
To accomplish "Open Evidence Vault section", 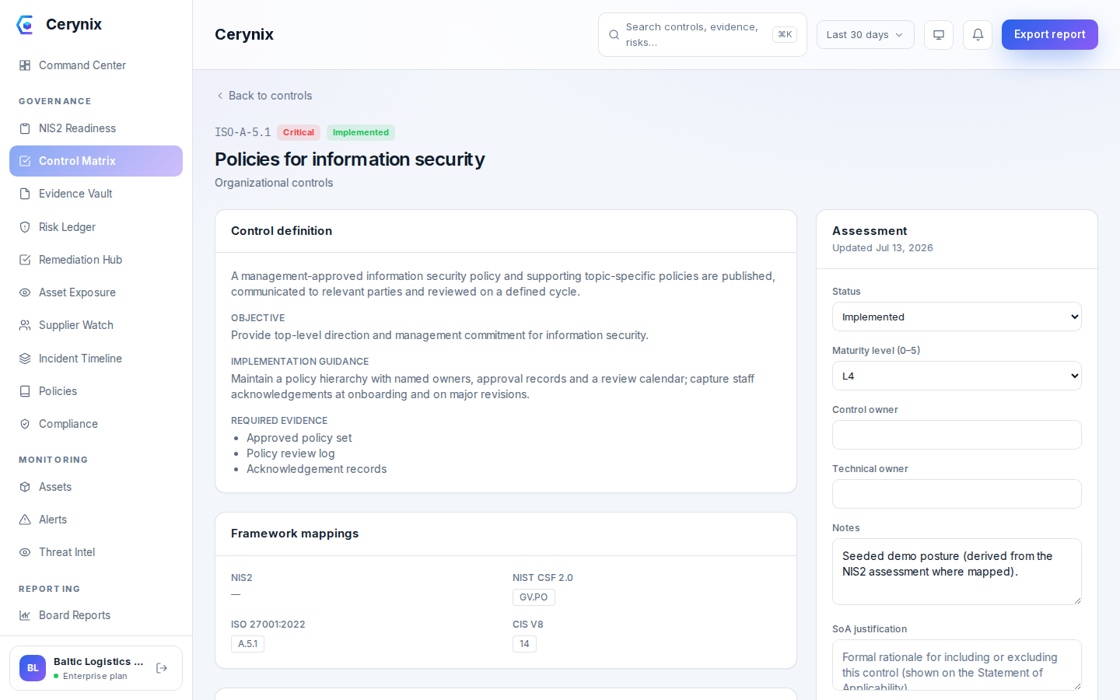I will (x=96, y=194).
